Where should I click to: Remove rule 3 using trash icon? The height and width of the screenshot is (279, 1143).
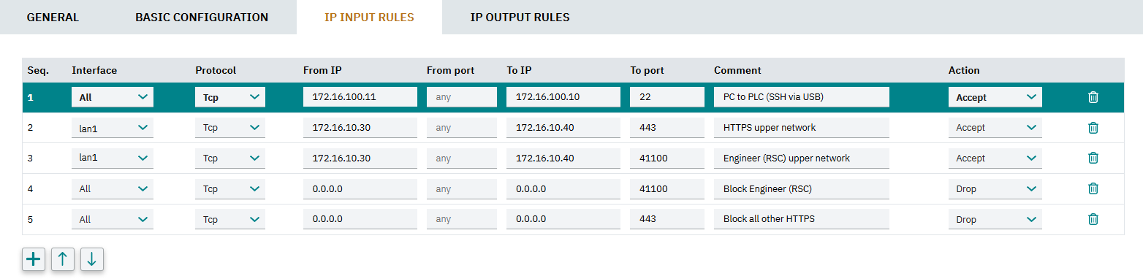[x=1093, y=158]
